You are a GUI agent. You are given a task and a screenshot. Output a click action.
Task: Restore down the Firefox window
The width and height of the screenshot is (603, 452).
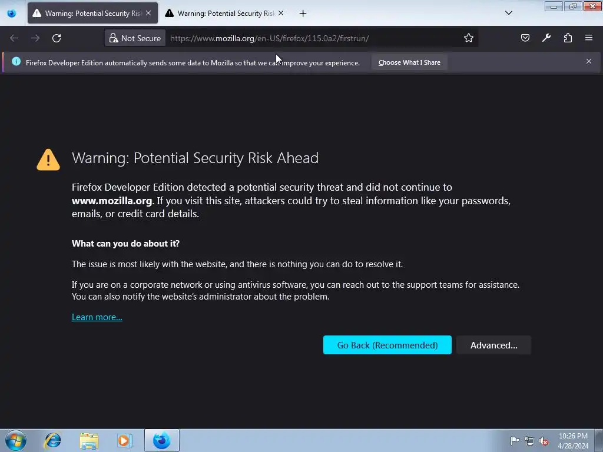tap(572, 6)
